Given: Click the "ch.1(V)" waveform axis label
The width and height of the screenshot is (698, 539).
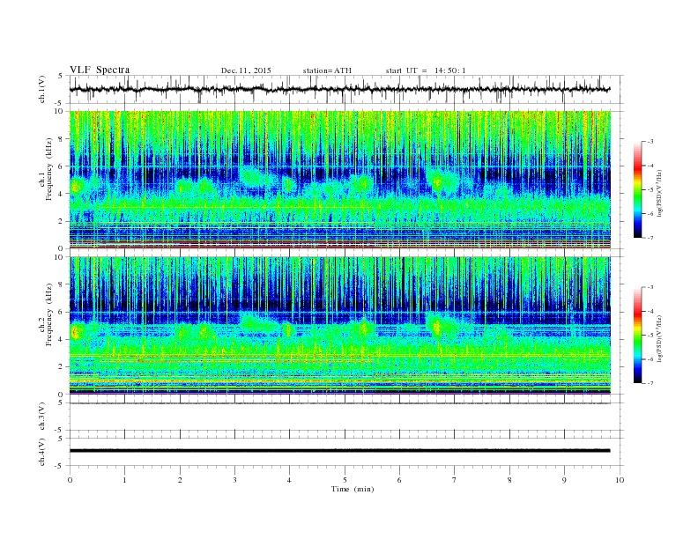Looking at the screenshot, I should click(42, 89).
